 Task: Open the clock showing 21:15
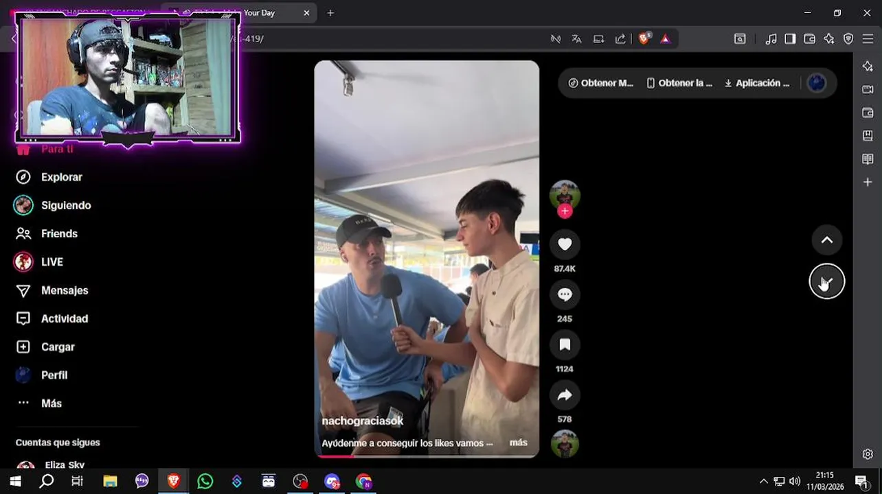pos(825,481)
